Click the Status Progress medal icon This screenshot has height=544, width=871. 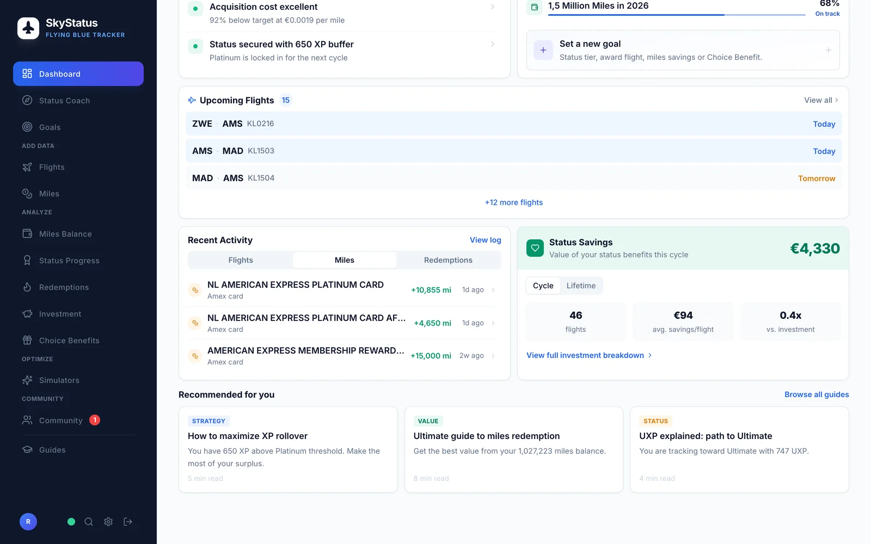point(27,260)
